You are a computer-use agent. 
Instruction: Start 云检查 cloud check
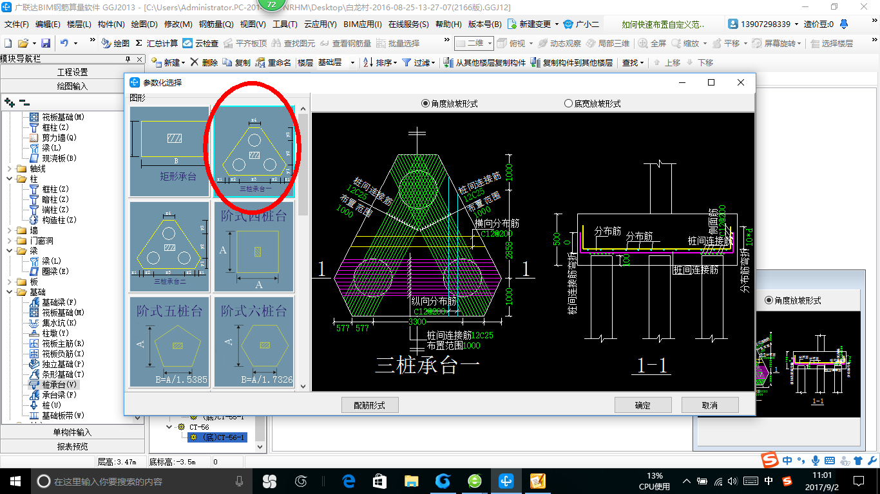200,43
